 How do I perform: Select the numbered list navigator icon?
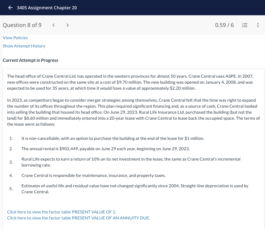(x=245, y=25)
